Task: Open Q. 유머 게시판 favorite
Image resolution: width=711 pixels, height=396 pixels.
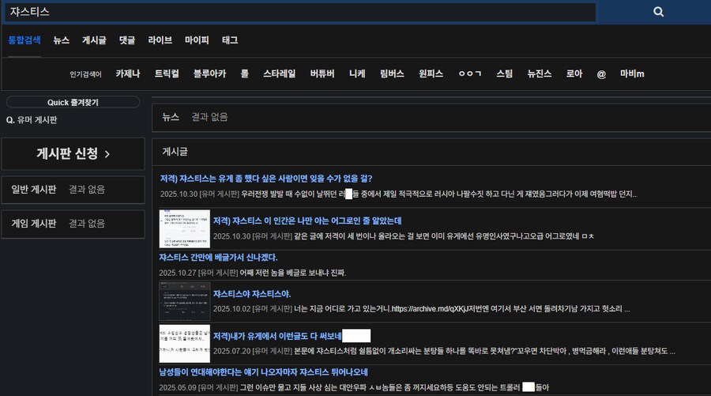Action: point(32,120)
